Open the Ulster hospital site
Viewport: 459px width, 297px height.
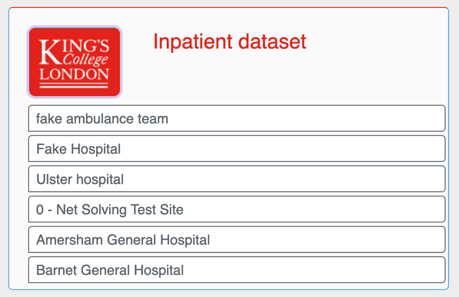[x=237, y=179]
